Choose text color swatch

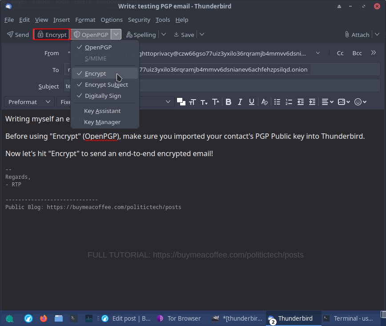click(x=181, y=102)
